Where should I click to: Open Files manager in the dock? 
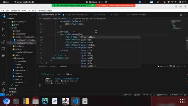click(36, 101)
